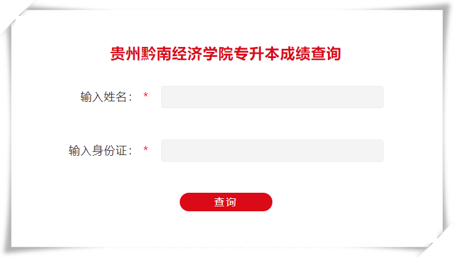The width and height of the screenshot is (454, 257).
Task: Select the required marker for the ID field
Action: [146, 151]
